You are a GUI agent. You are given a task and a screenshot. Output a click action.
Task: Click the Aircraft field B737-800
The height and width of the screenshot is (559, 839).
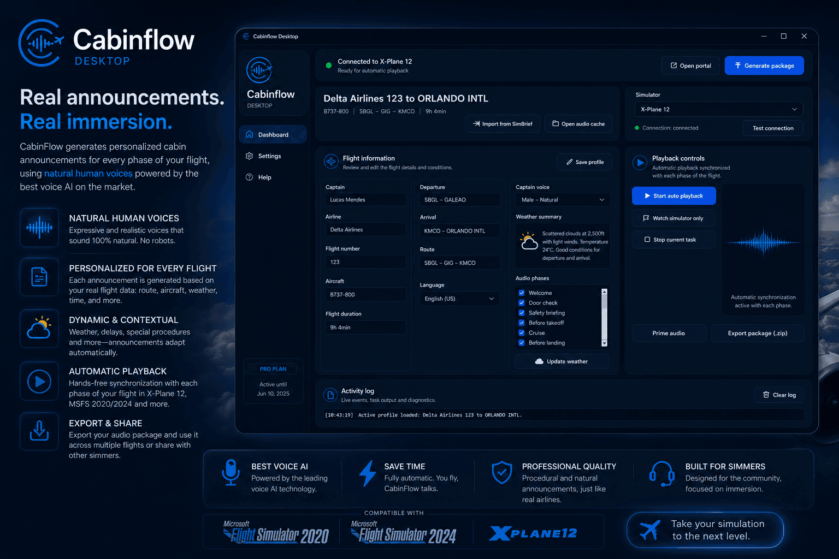365,295
